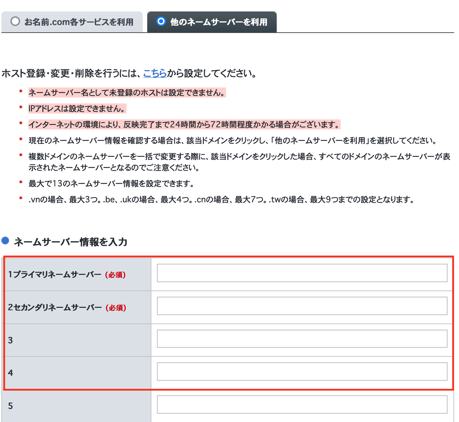Click the IPアドレスは設定できません notice
Screen dimensions: 459x422
point(77,109)
